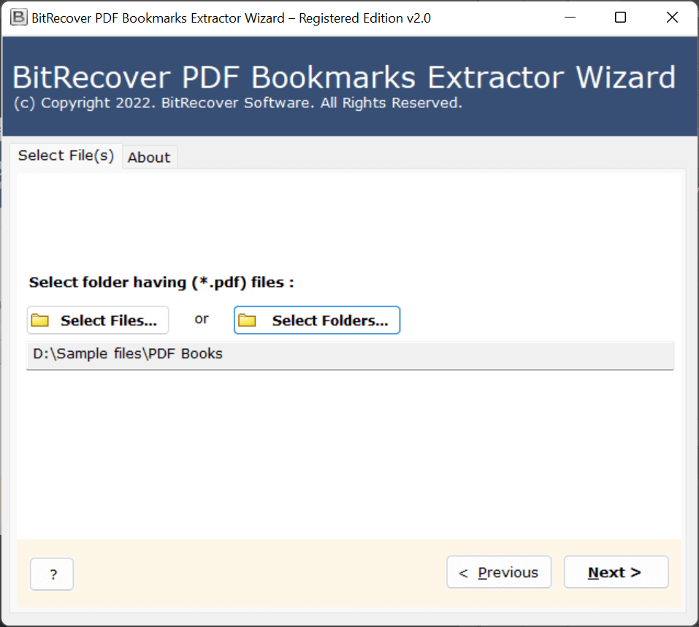Click the 'or' text between the buttons
Viewport: 699px width, 627px height.
click(x=202, y=319)
